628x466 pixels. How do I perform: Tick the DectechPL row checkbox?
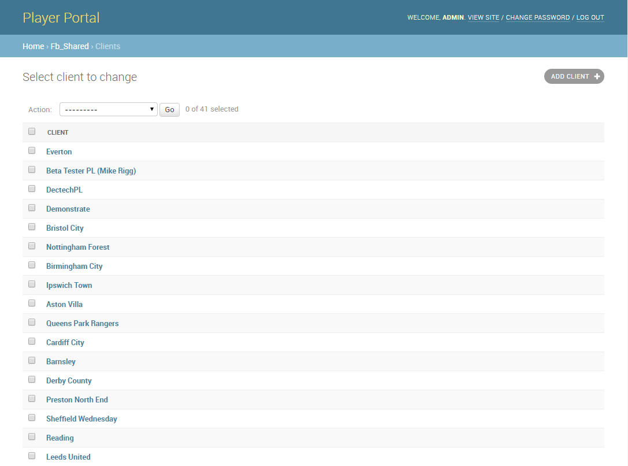point(32,188)
